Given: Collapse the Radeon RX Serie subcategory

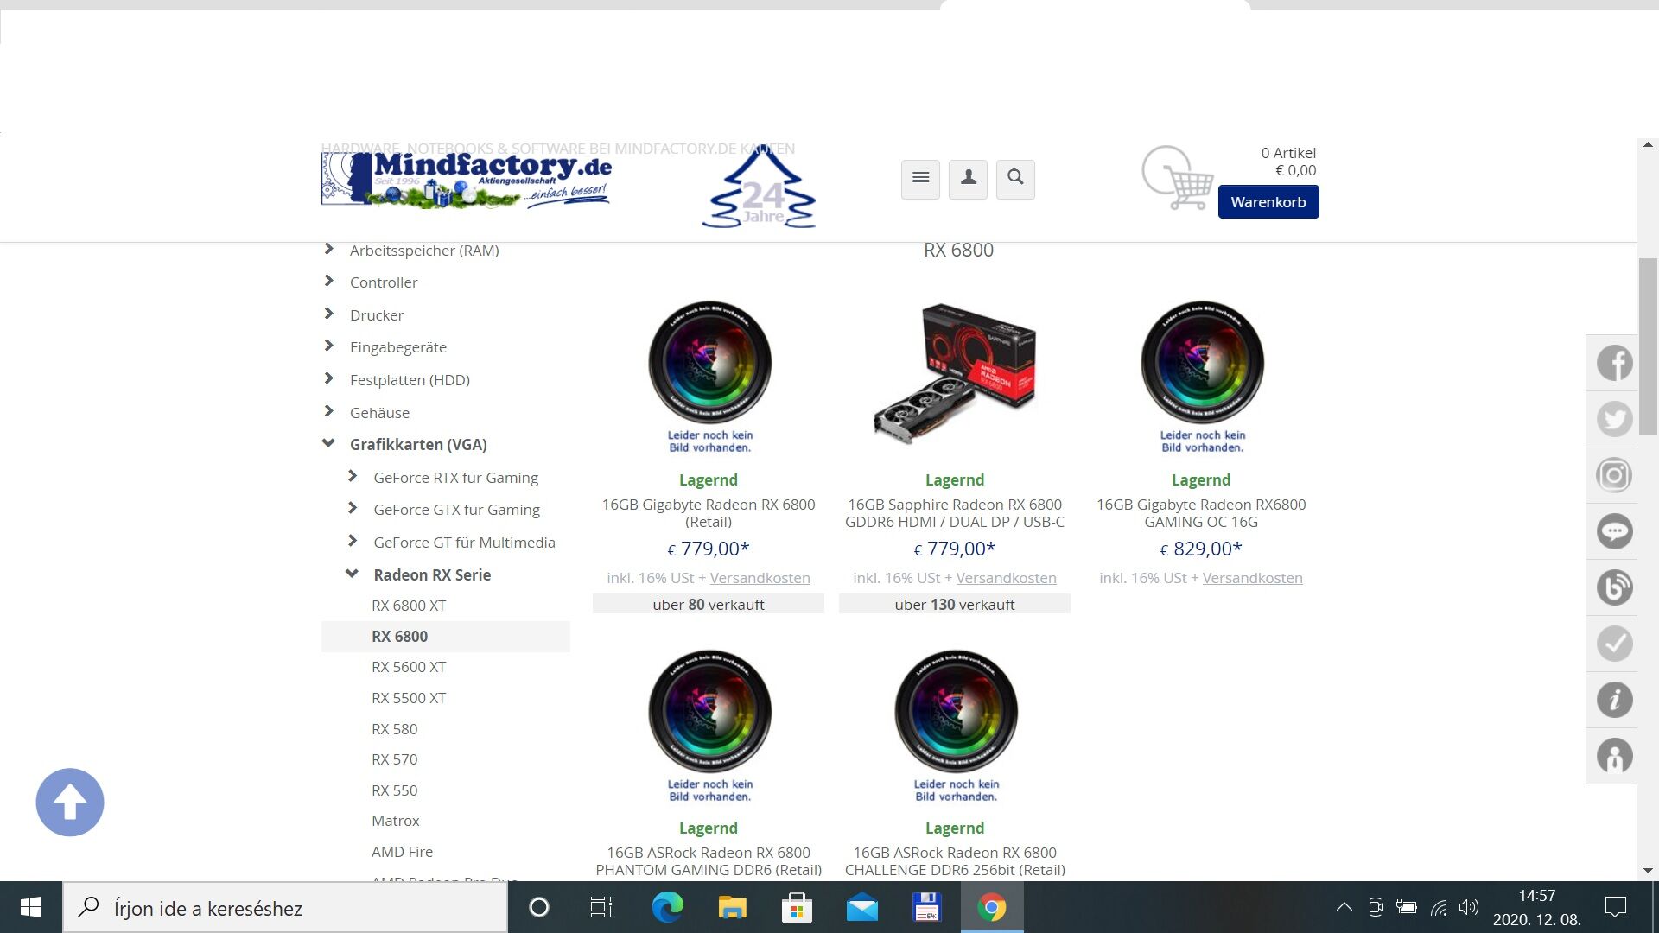Looking at the screenshot, I should click(353, 574).
